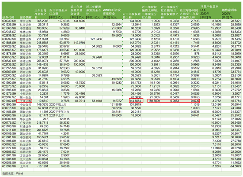Click the negative value -16.1991
The image size is (243, 177).
point(43,166)
